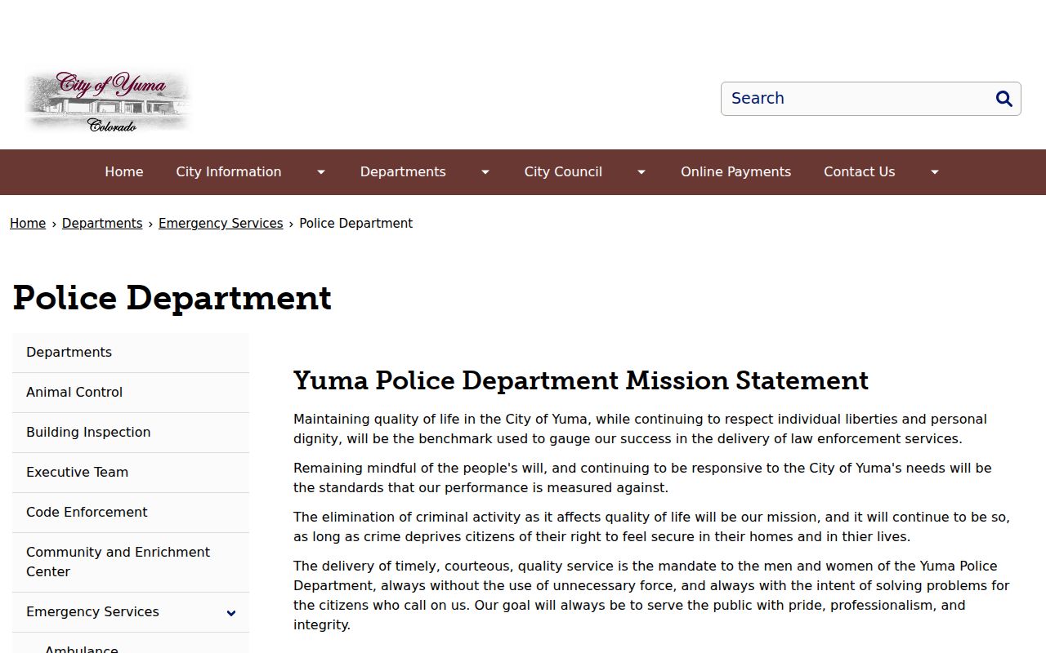Open Departments in the sidebar
This screenshot has width=1046, height=653.
click(x=131, y=353)
